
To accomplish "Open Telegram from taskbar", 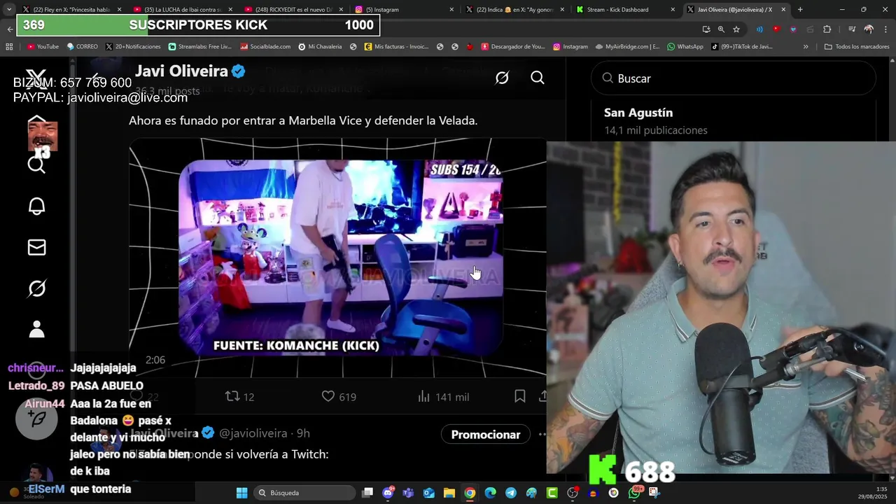I will [511, 493].
